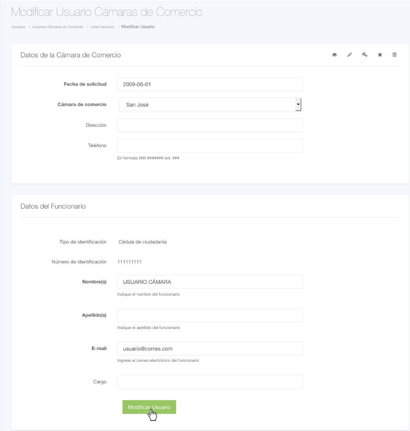Click the trash delete icon
Image resolution: width=410 pixels, height=431 pixels.
394,55
